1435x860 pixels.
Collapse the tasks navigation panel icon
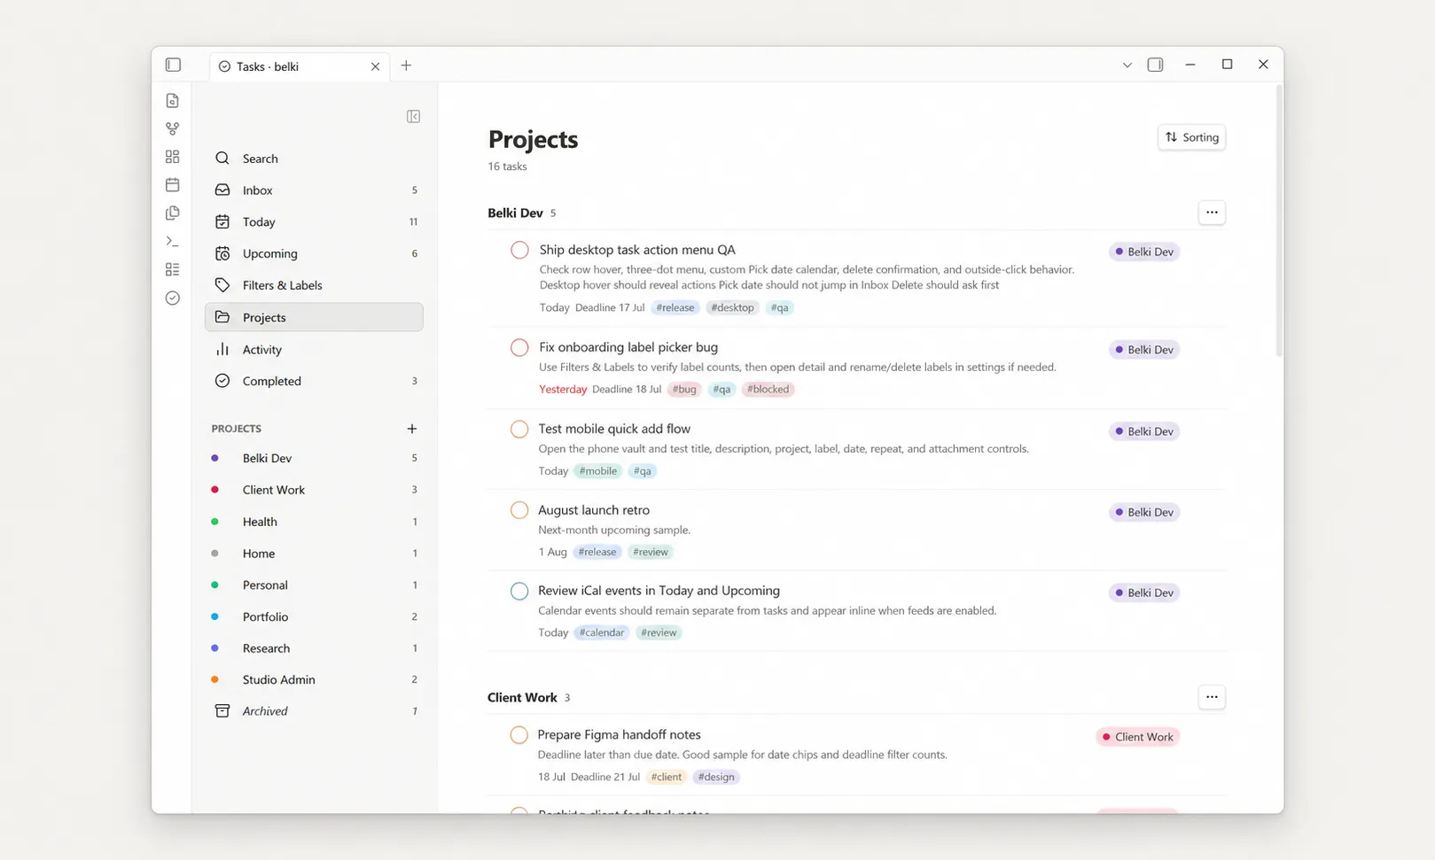(x=413, y=117)
